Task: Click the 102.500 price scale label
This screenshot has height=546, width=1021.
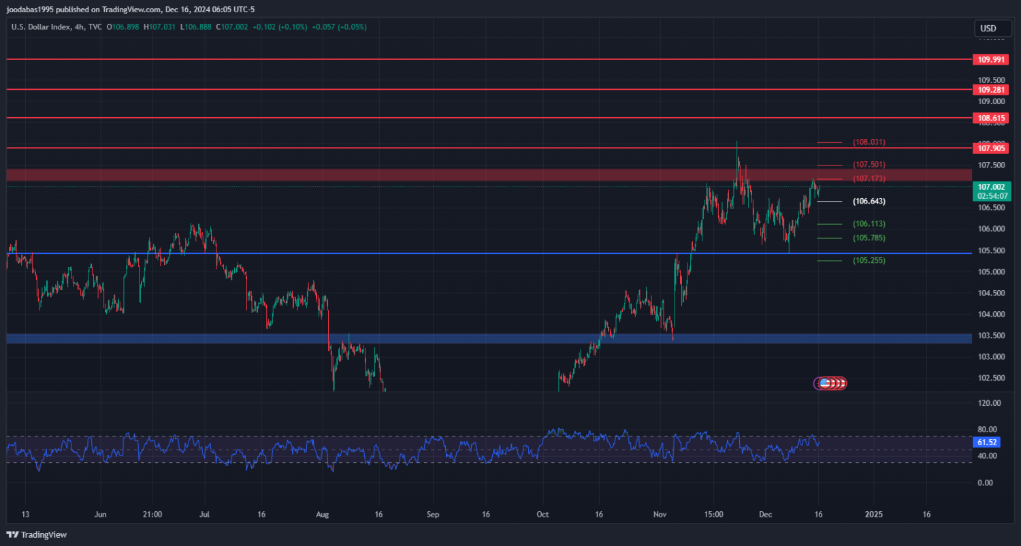Action: click(992, 379)
